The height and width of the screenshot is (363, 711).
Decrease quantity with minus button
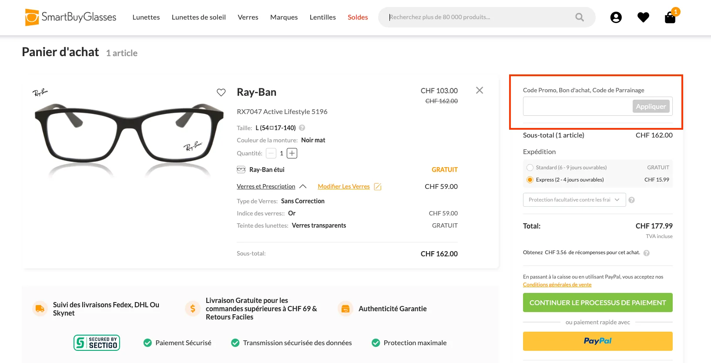pos(271,153)
